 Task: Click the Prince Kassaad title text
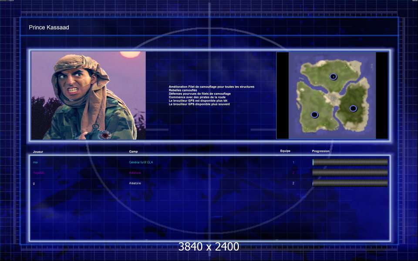(x=49, y=27)
